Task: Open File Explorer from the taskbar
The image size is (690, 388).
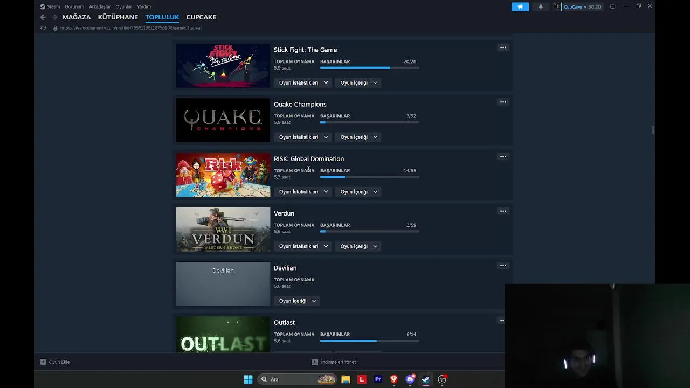Action: [x=346, y=379]
